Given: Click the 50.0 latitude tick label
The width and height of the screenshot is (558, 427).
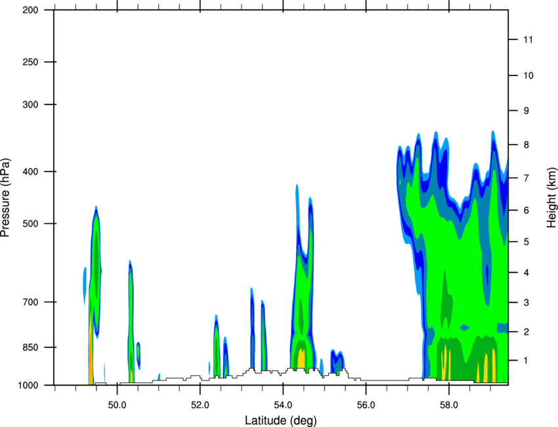Looking at the screenshot, I should pos(117,405).
